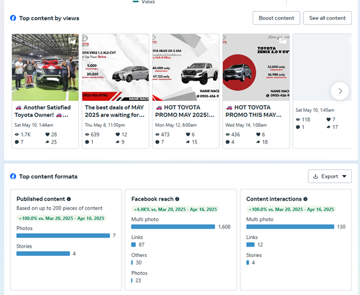Click the Boost content button

pos(276,18)
